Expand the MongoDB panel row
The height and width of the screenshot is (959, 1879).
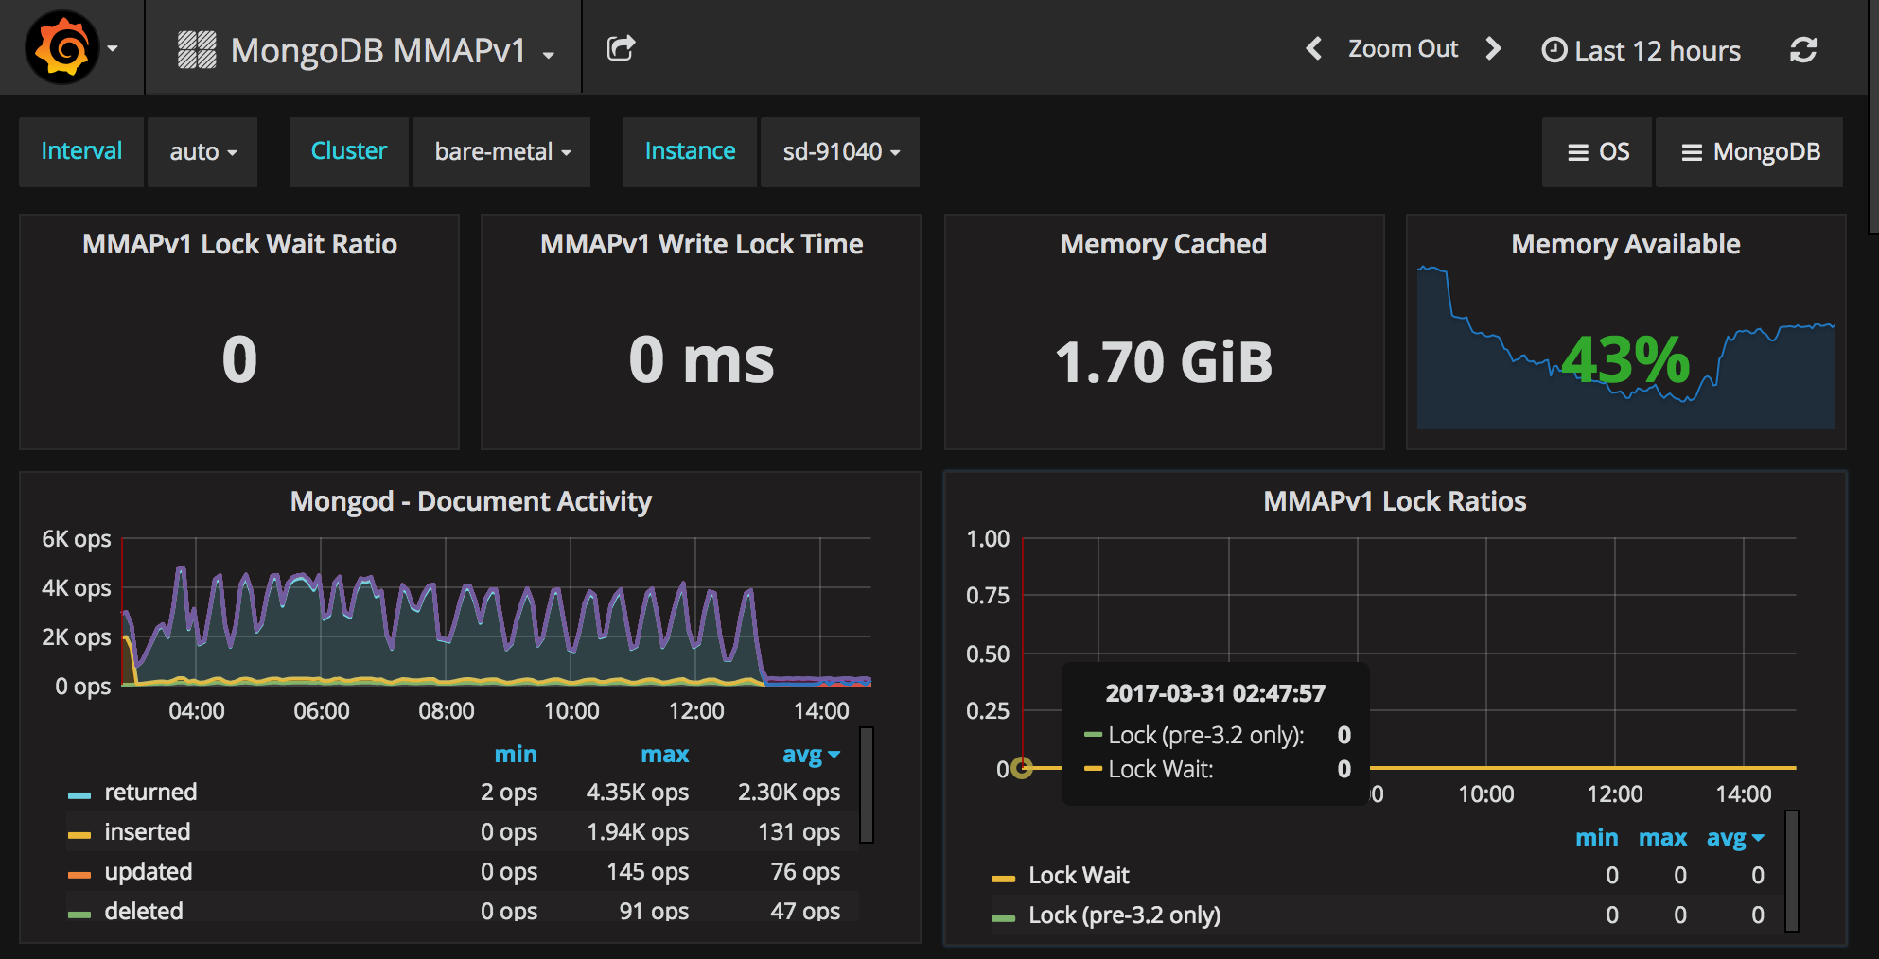point(1748,151)
